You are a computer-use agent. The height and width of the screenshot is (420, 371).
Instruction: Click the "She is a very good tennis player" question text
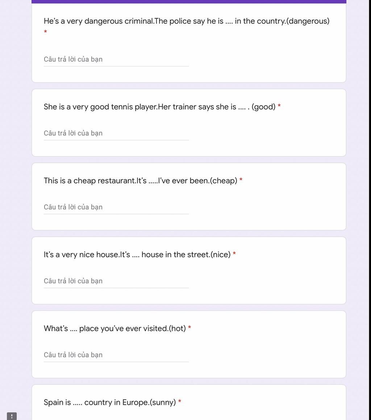coord(159,107)
